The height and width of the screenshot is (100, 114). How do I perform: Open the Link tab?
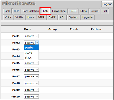7,11
